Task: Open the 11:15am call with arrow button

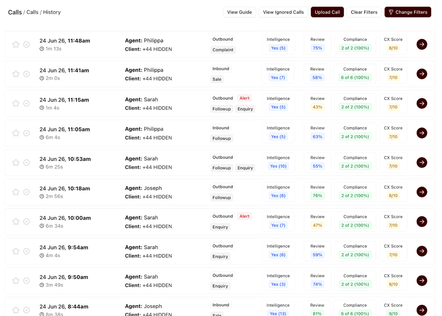Action: 422,104
